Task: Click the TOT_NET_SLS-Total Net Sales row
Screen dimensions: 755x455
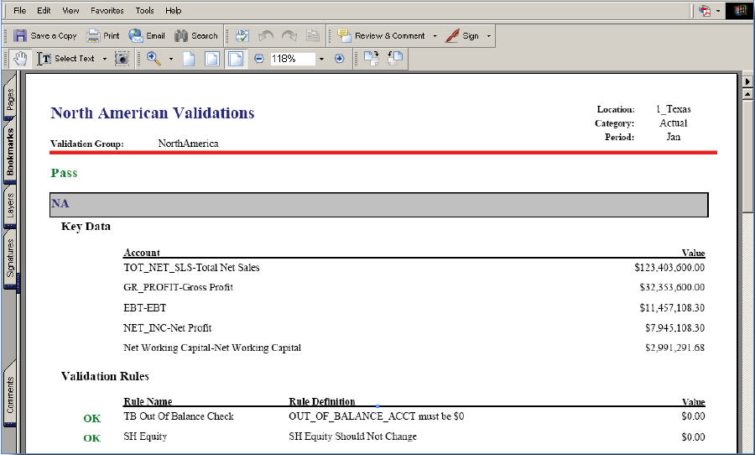Action: tap(414, 268)
